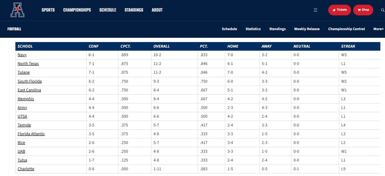385x176 pixels.
Task: Open the About menu
Action: [157, 10]
